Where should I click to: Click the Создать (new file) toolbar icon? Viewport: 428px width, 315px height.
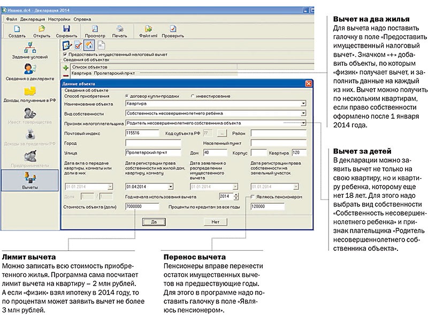click(x=17, y=29)
